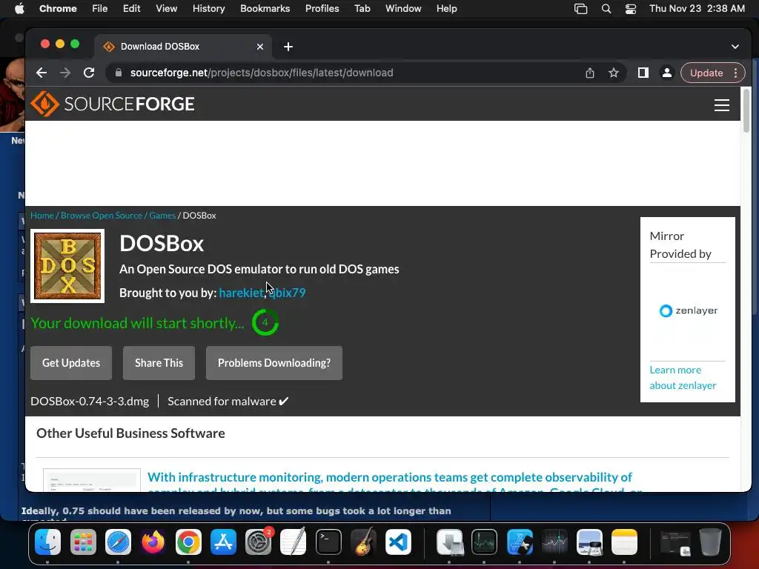The height and width of the screenshot is (569, 759).
Task: Open Control Center in menu bar
Action: 630,9
